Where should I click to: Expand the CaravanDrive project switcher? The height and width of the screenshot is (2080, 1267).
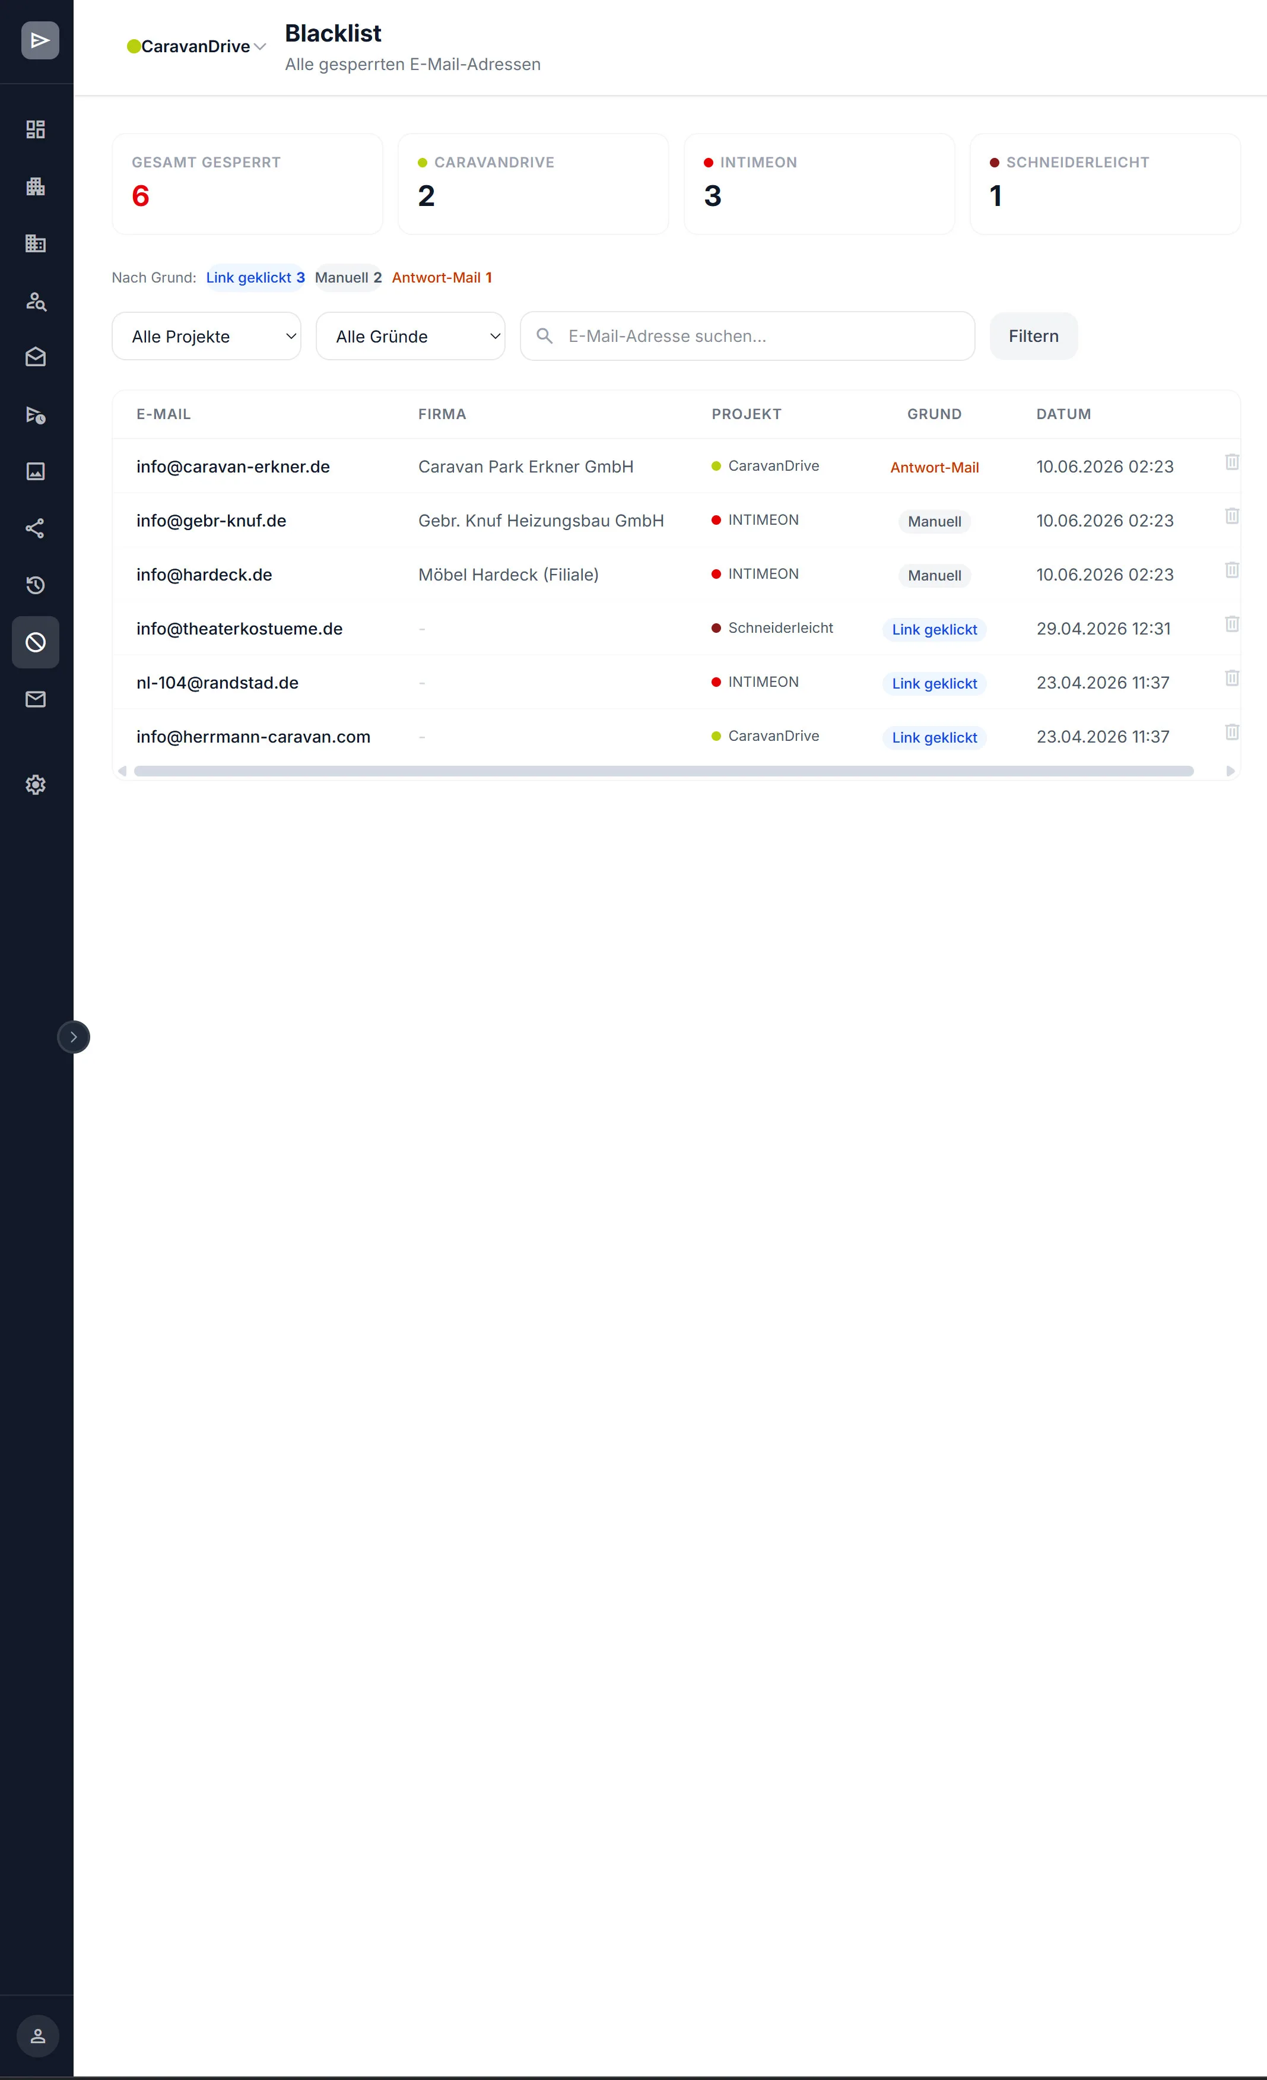click(x=196, y=46)
